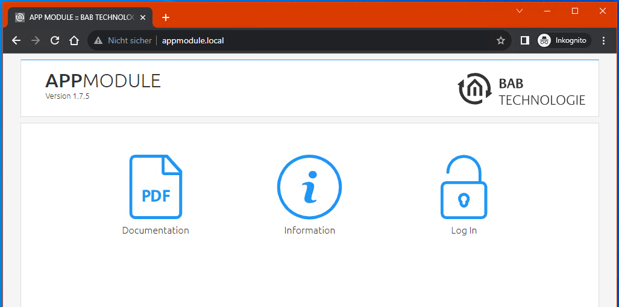Click the browser forward arrow
This screenshot has height=307, width=619.
point(36,40)
